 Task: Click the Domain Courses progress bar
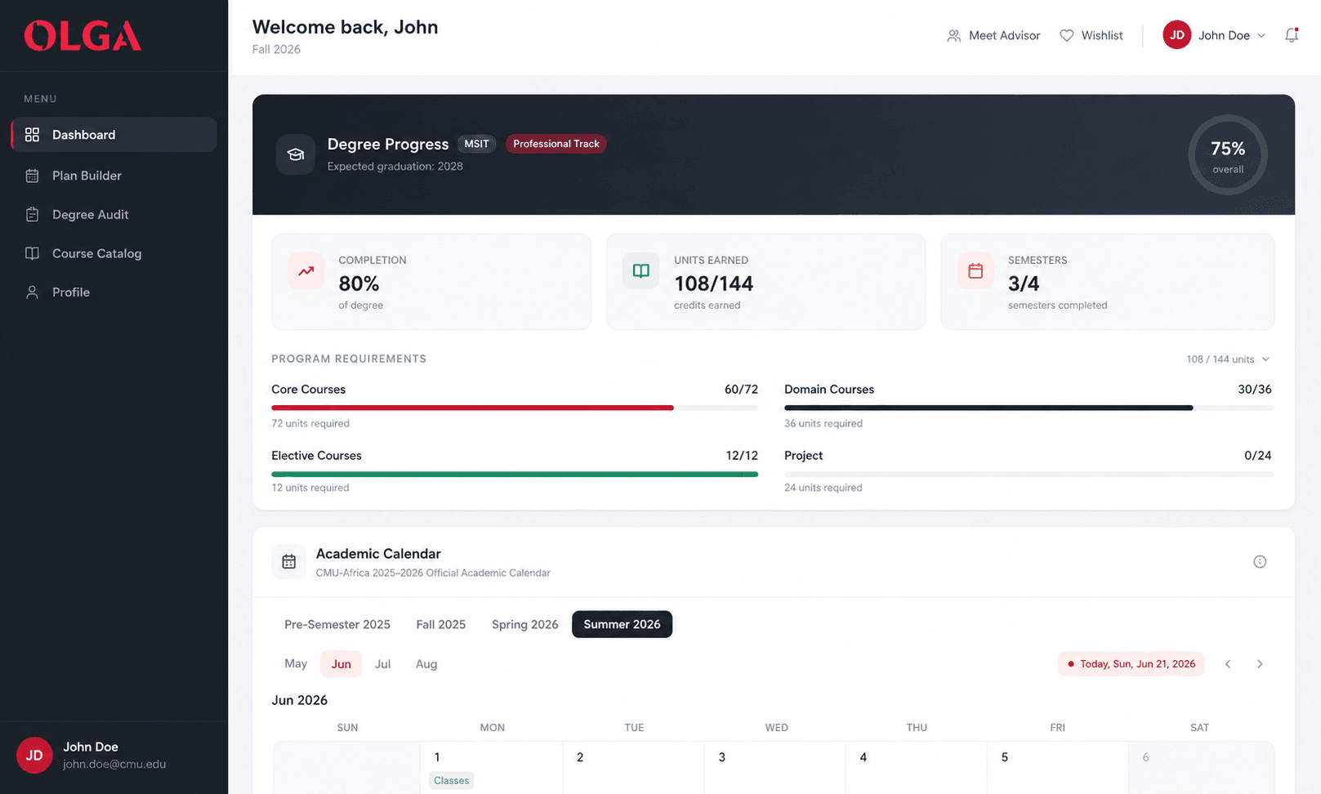[x=1029, y=408]
